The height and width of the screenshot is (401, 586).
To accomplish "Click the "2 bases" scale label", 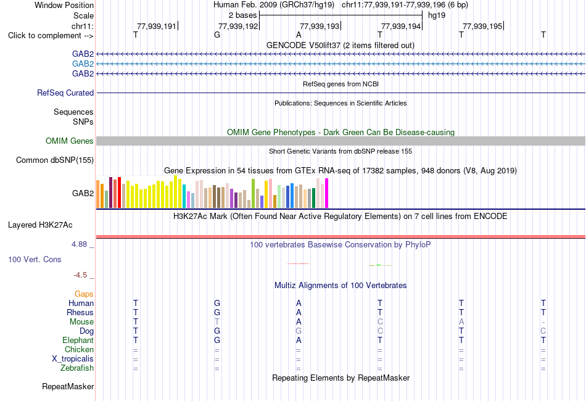I will [242, 15].
